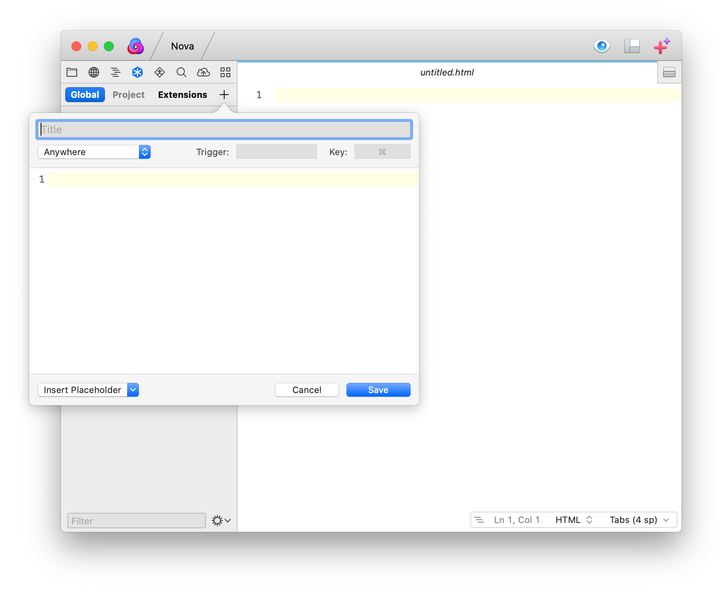
Task: Open the Find magnifier sidebar icon
Action: coord(182,72)
